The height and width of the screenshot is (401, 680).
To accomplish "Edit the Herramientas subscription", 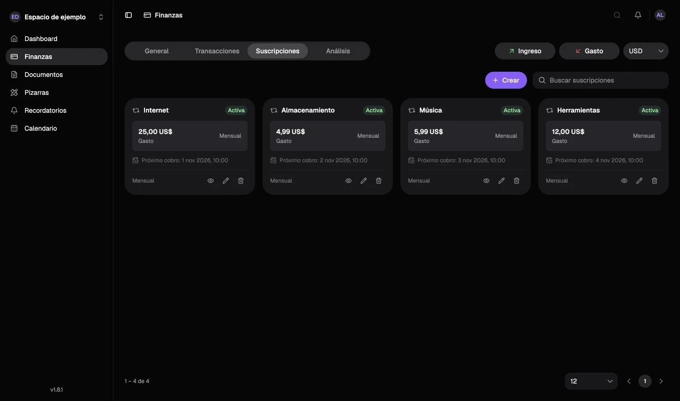I will pos(639,181).
